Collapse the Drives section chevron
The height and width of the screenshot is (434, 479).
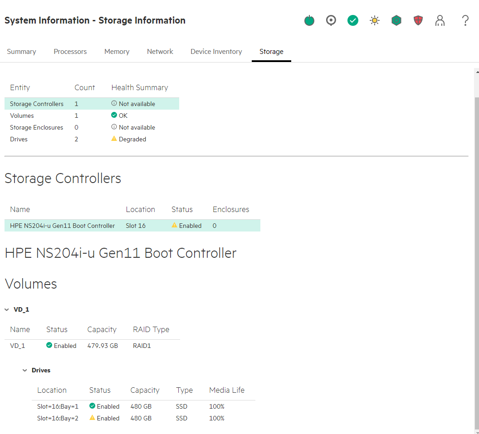pos(25,370)
